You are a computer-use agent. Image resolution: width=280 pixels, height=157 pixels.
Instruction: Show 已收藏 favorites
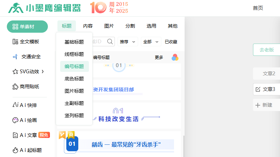coord(171,42)
